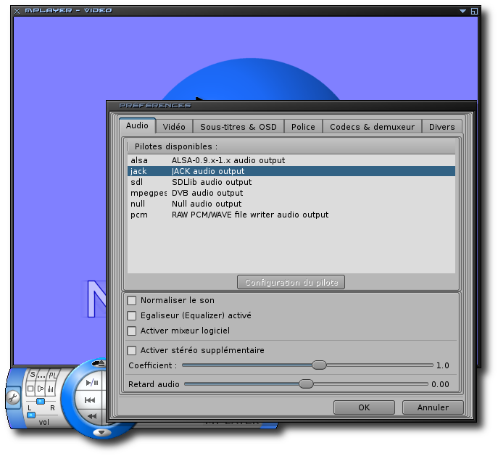
Task: Enable Normaliser le son checkbox
Action: [131, 300]
